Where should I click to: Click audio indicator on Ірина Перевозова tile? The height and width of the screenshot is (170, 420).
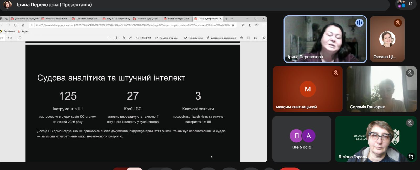(x=359, y=23)
